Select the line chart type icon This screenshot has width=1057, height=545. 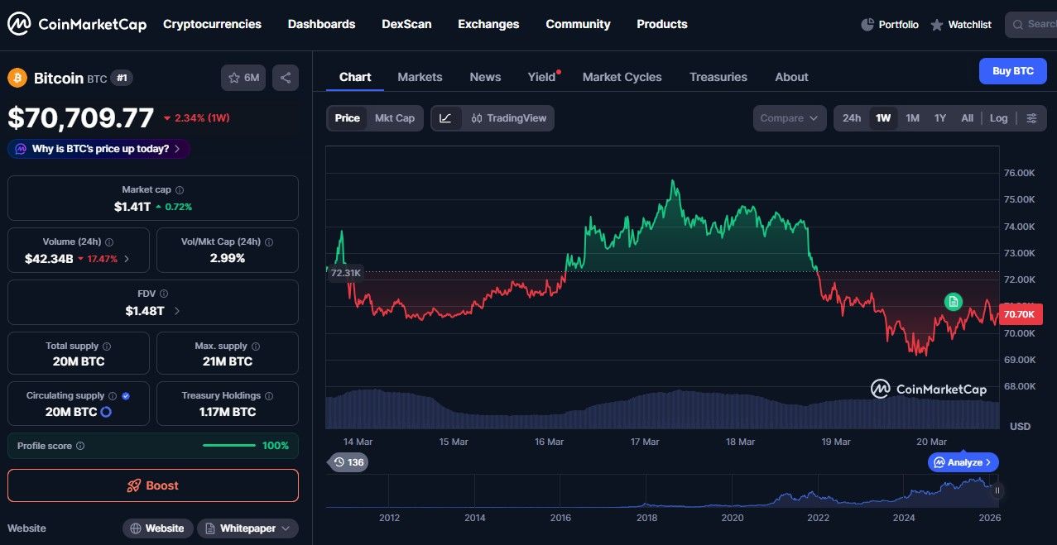click(x=446, y=117)
